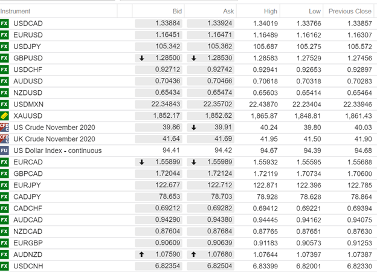Select the EURCAD instrument name
This screenshot has width=377, height=272.
point(28,162)
